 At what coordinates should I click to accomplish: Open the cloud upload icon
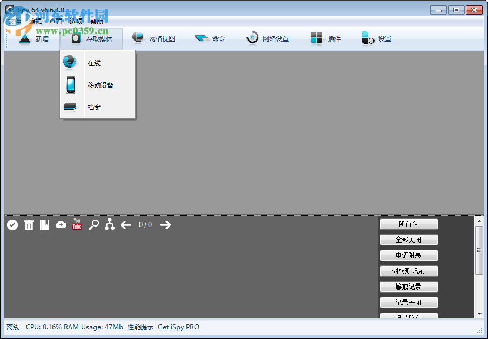(61, 225)
